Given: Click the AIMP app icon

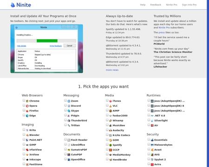Looking at the screenshot, I should pos(111,111).
